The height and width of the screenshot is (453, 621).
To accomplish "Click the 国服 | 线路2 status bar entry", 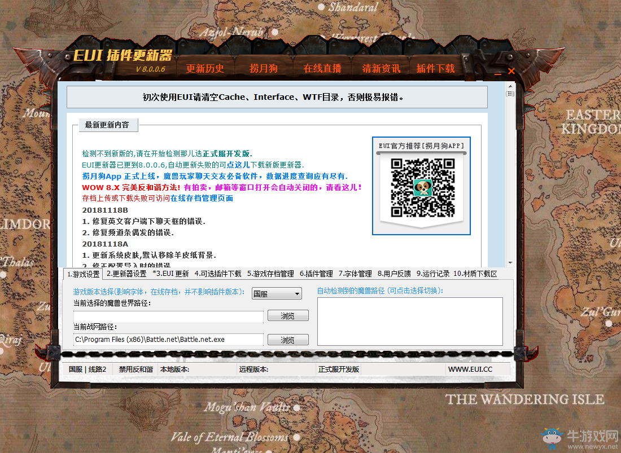I will click(88, 369).
